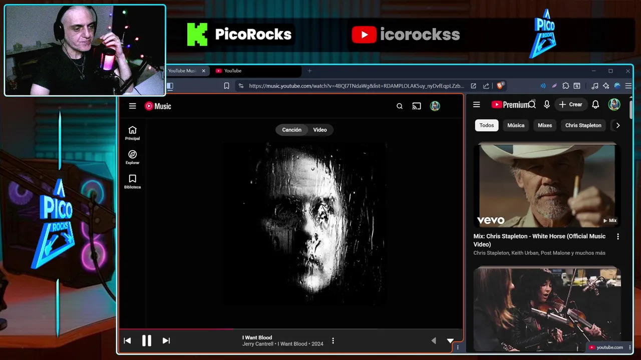Skip to the next track
The height and width of the screenshot is (360, 641).
pos(166,340)
